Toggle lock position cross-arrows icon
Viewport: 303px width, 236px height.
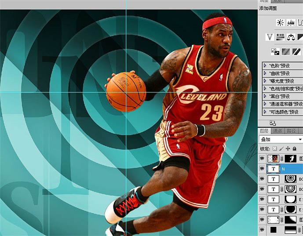pos(288,149)
